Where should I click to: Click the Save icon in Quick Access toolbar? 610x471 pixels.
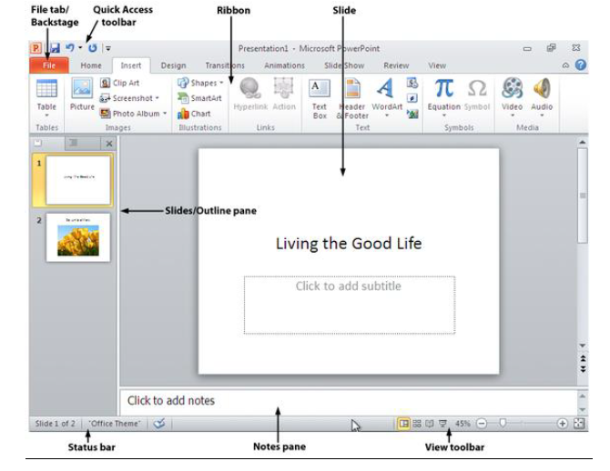[55, 48]
